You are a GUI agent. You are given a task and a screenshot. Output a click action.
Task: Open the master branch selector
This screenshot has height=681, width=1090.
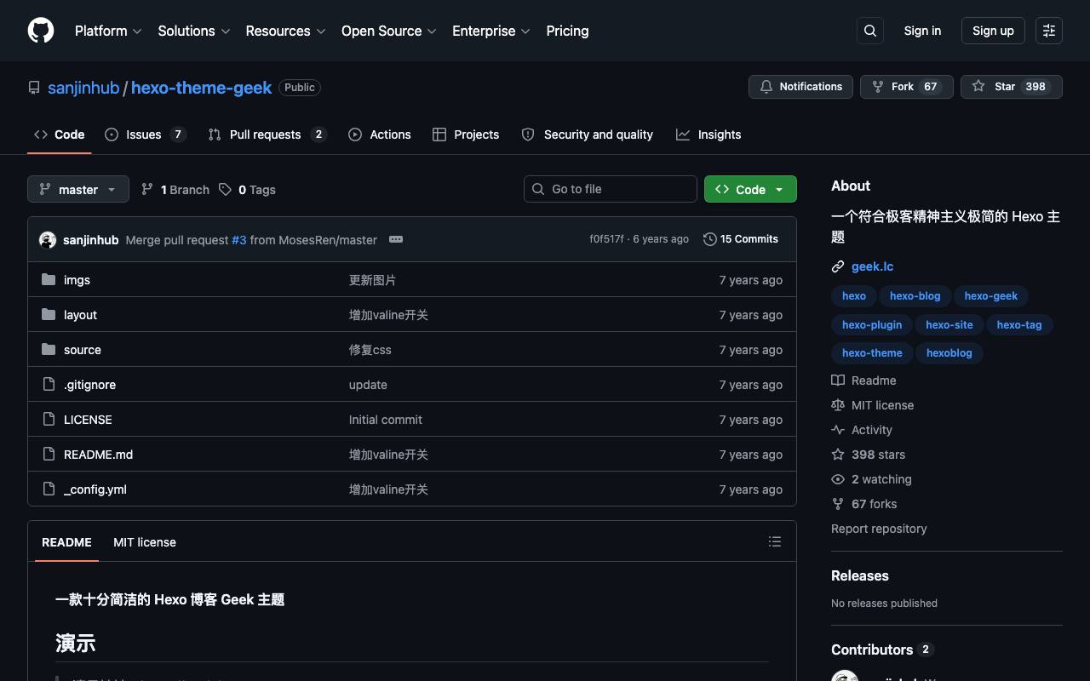coord(78,189)
